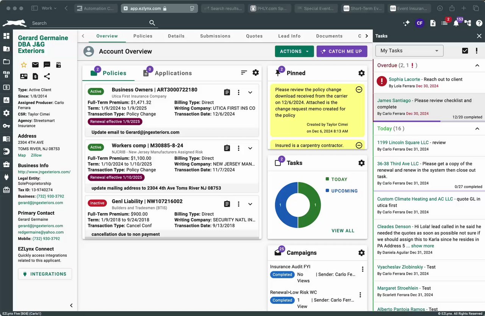Open the ACTIONS dropdown button
This screenshot has height=316, width=485.
[294, 51]
